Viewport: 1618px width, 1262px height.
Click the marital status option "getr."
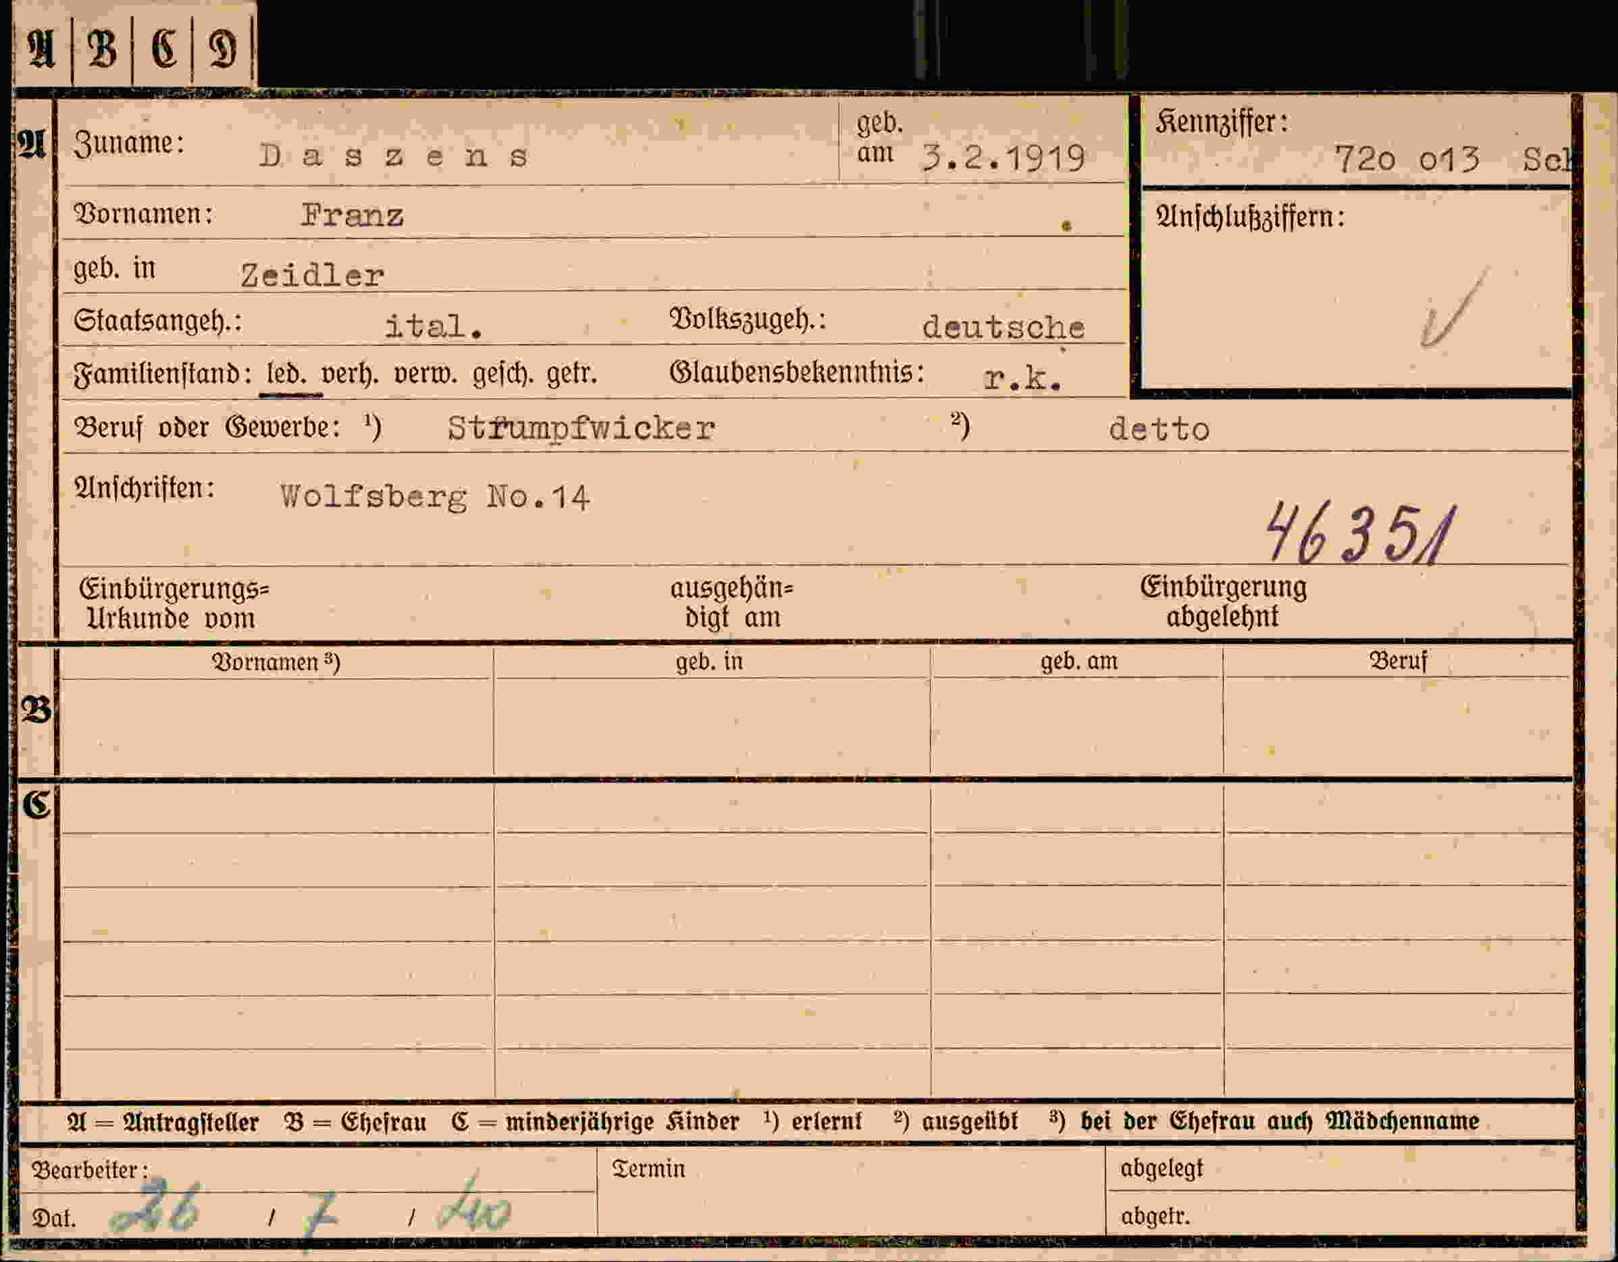coord(572,373)
